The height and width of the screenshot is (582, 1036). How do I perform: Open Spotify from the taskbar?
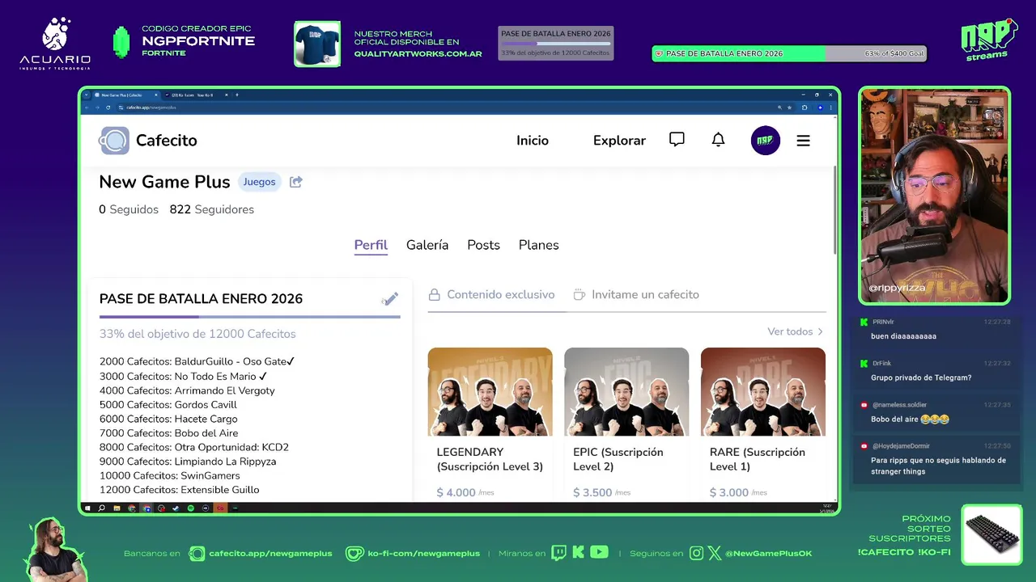(x=191, y=508)
